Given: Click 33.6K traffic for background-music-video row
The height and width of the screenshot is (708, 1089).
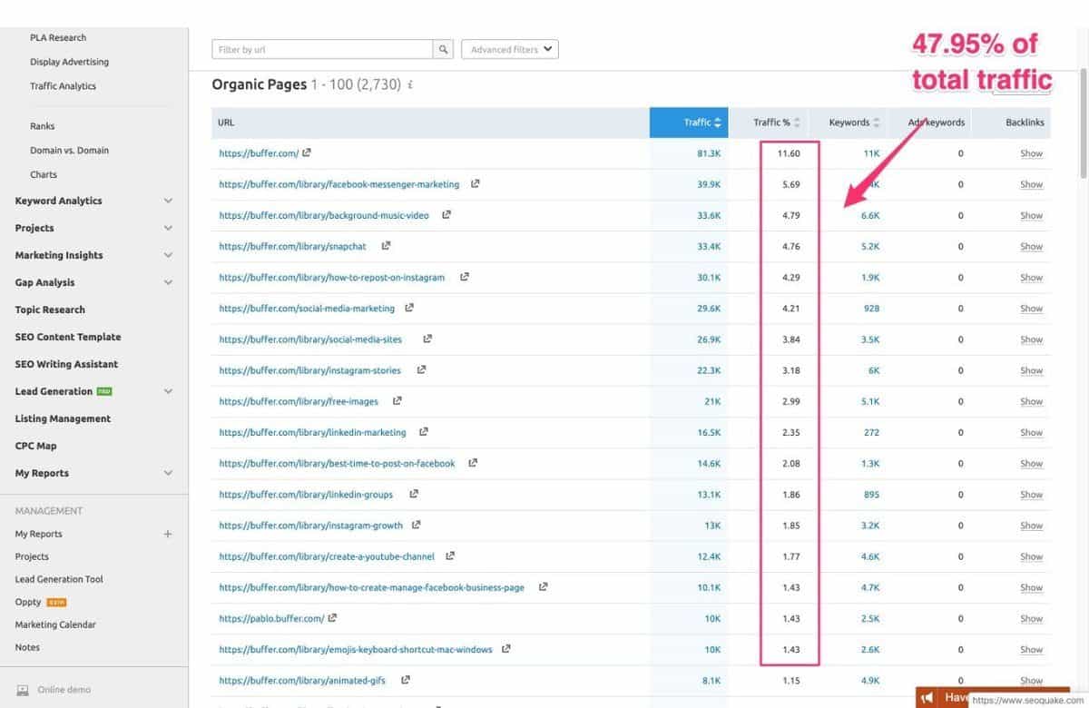Looking at the screenshot, I should (709, 215).
